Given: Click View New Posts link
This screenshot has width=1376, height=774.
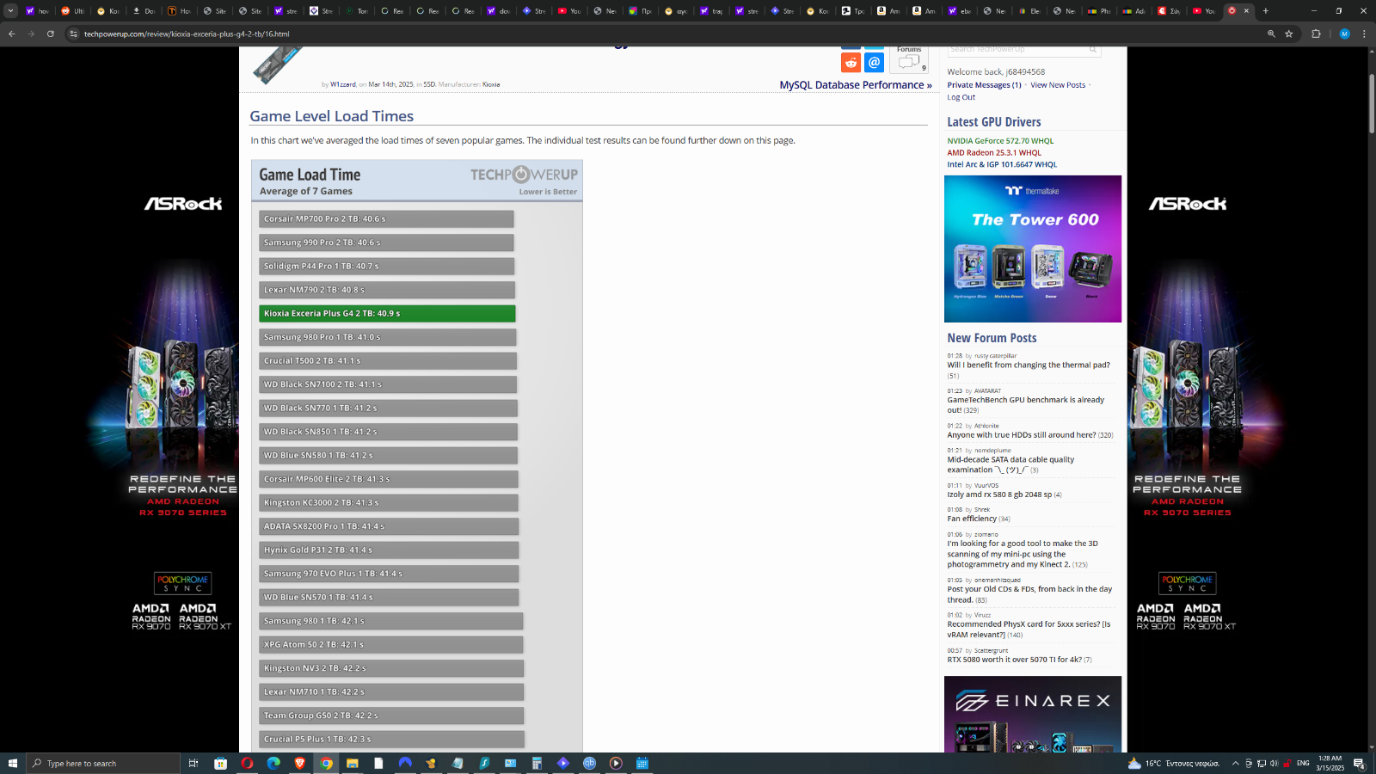Looking at the screenshot, I should [x=1058, y=85].
